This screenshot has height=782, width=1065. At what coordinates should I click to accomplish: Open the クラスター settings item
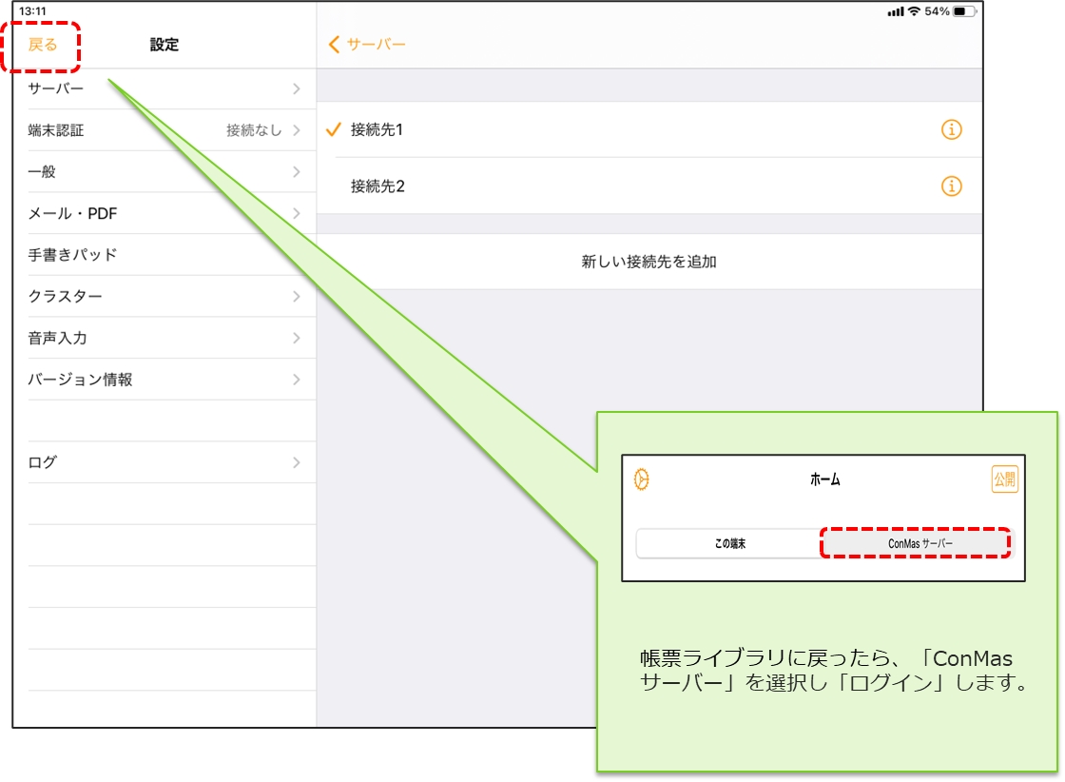pos(164,297)
